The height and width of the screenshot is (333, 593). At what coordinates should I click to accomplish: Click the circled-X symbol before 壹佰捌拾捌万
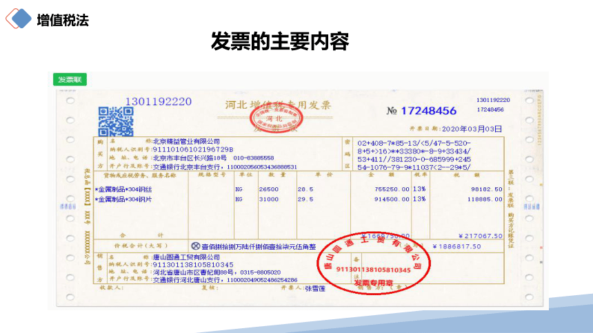click(196, 246)
